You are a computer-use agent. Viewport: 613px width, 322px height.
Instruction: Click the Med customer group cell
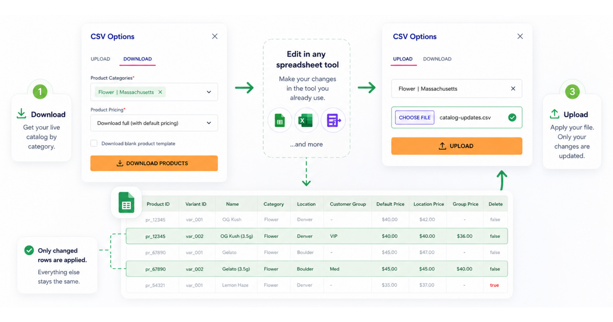click(x=334, y=269)
